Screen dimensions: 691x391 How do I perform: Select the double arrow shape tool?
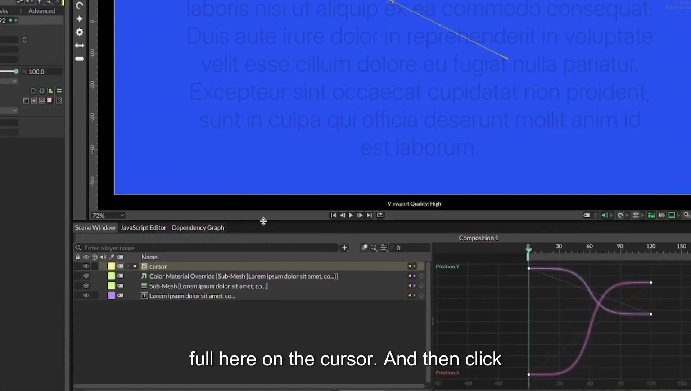[80, 45]
